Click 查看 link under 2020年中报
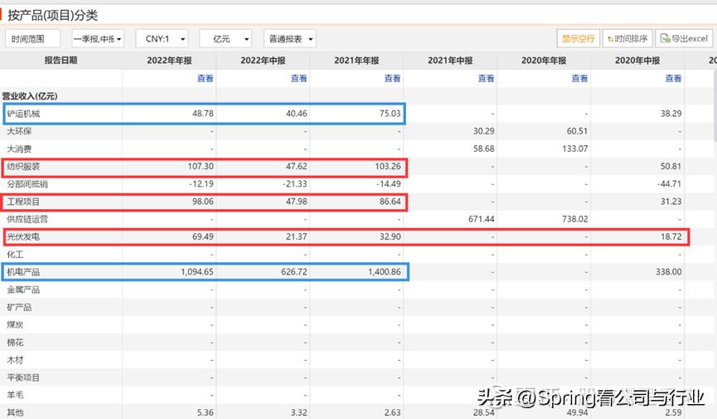 [673, 78]
